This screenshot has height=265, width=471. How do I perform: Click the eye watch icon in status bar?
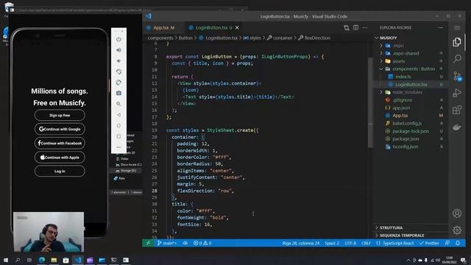point(185,243)
